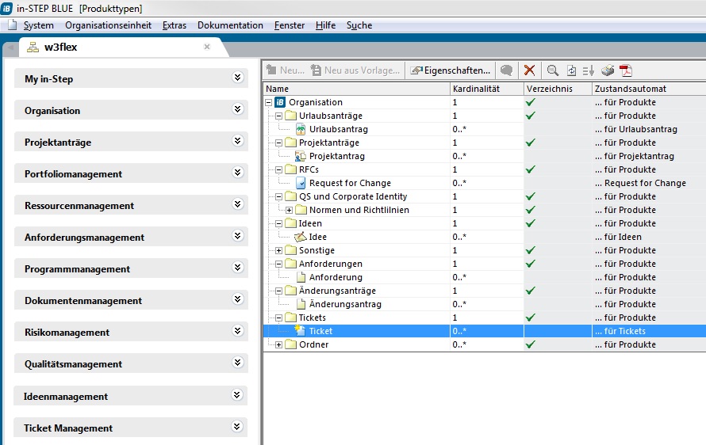Click the checkmark in Urlaubsanträge Verzeichnis column

(x=530, y=116)
